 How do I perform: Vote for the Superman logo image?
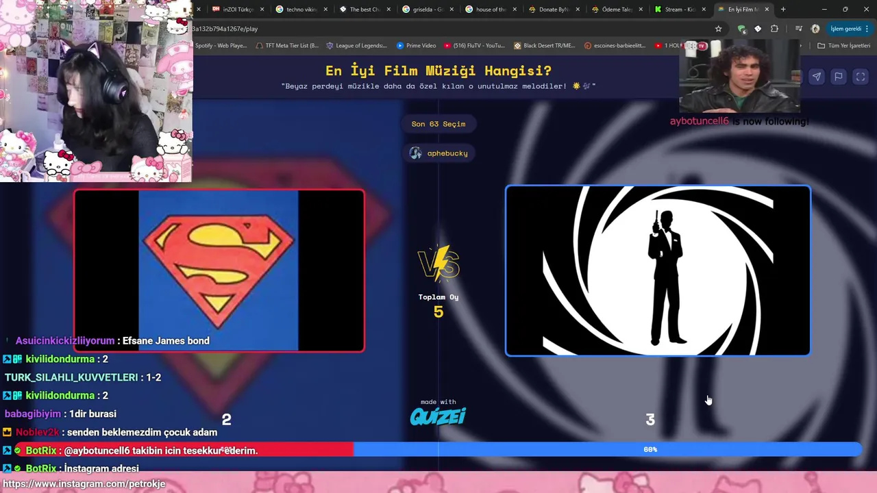[219, 270]
